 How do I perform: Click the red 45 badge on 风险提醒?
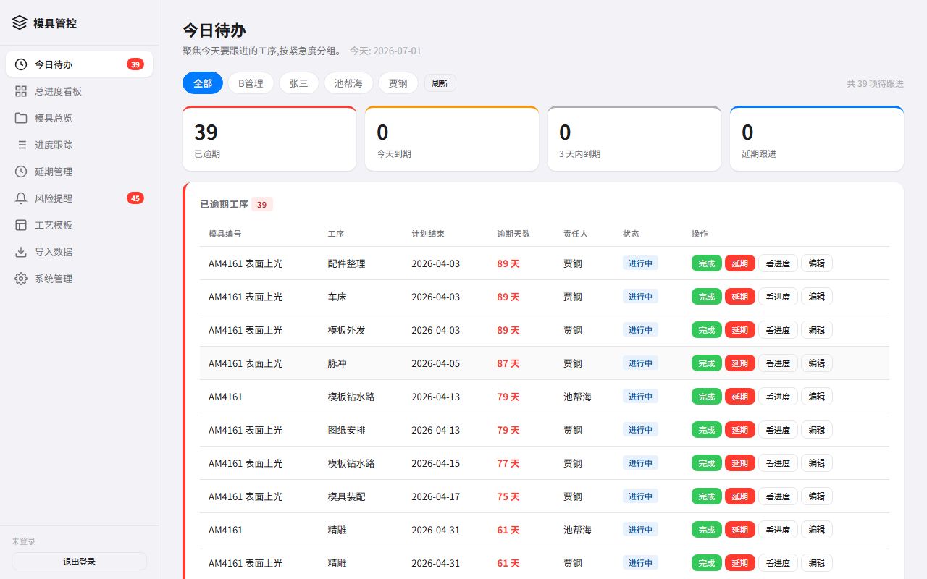(135, 198)
